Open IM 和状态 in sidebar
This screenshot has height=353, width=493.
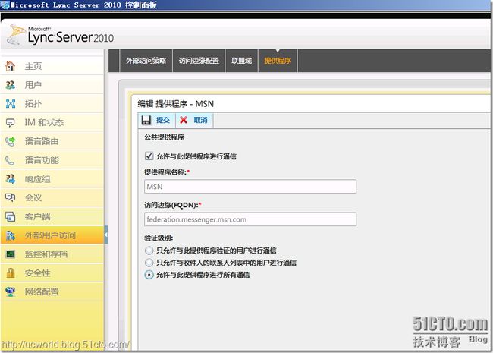[52, 122]
